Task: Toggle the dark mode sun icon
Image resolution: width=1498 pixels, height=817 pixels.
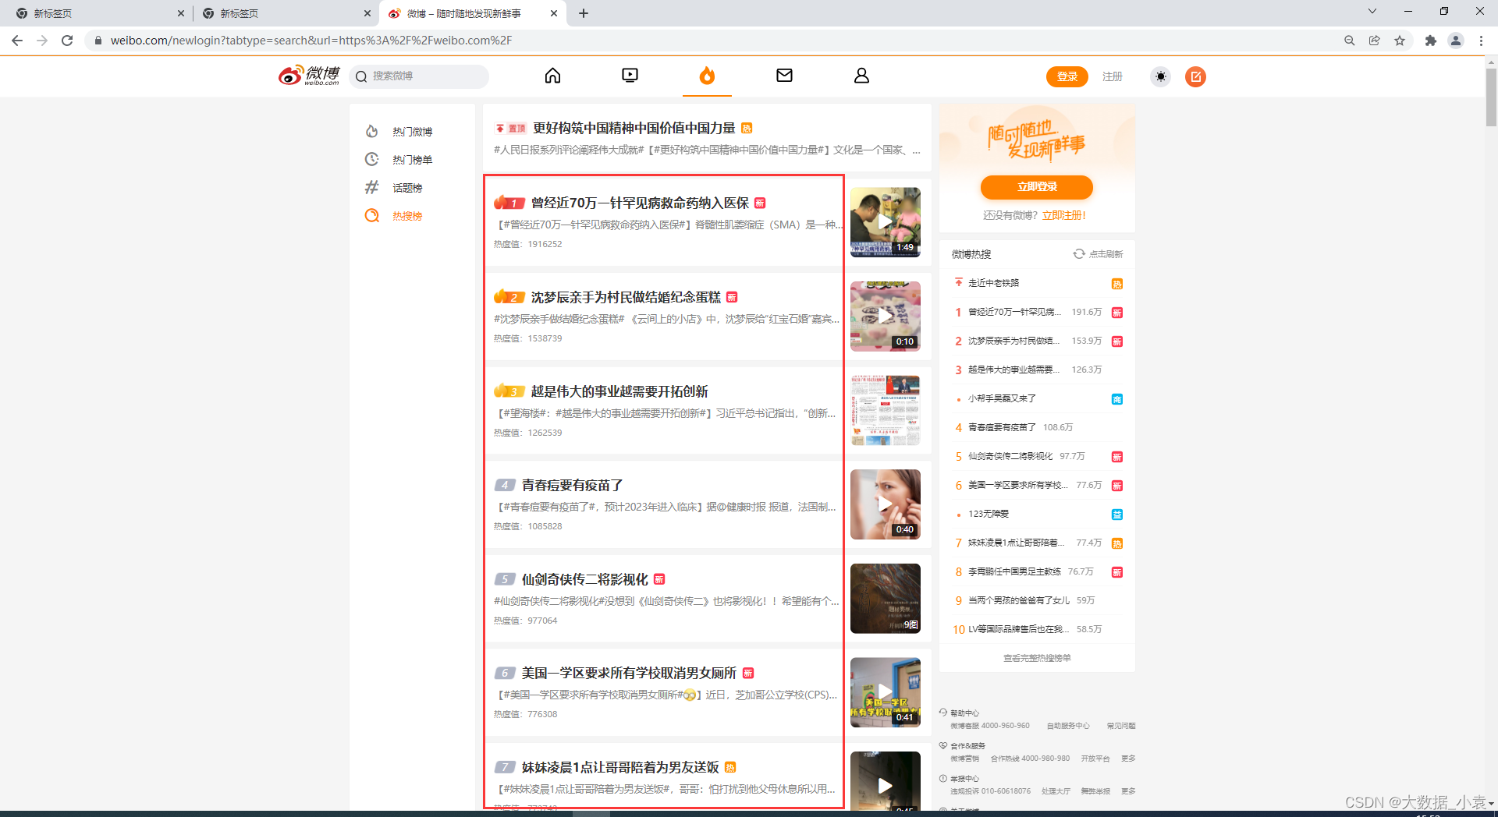Action: 1161,76
